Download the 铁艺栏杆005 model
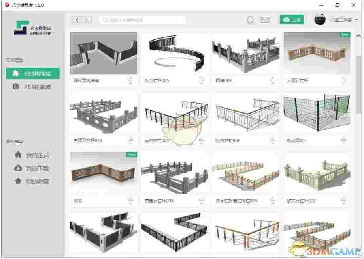The image size is (364, 259). point(201,79)
